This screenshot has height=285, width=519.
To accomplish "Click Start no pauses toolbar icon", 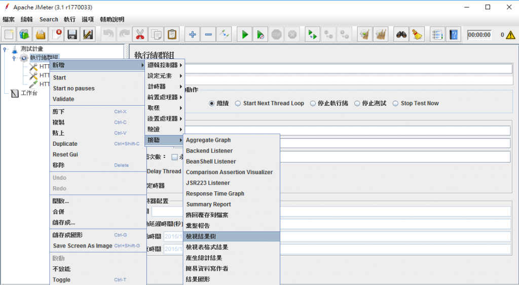I will 261,34.
